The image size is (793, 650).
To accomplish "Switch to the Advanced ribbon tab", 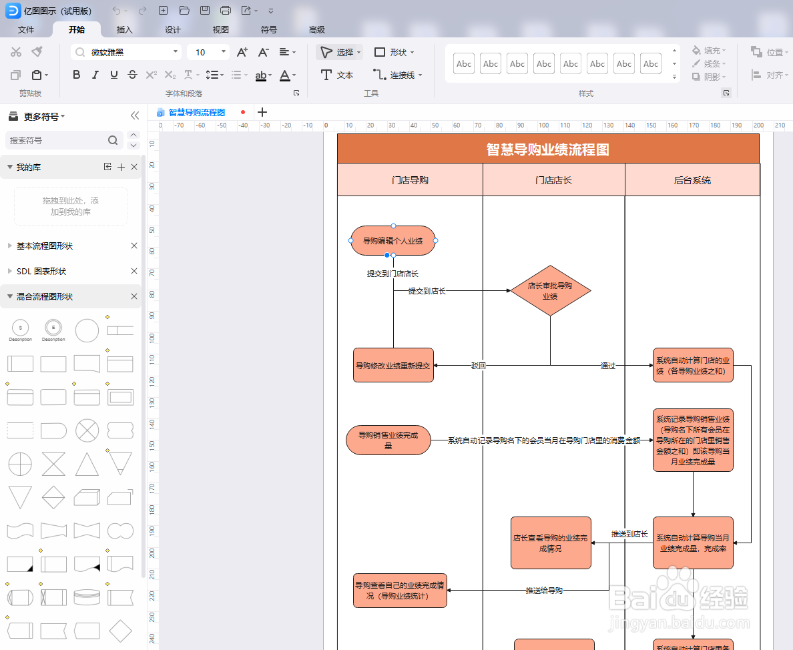I will pyautogui.click(x=316, y=30).
